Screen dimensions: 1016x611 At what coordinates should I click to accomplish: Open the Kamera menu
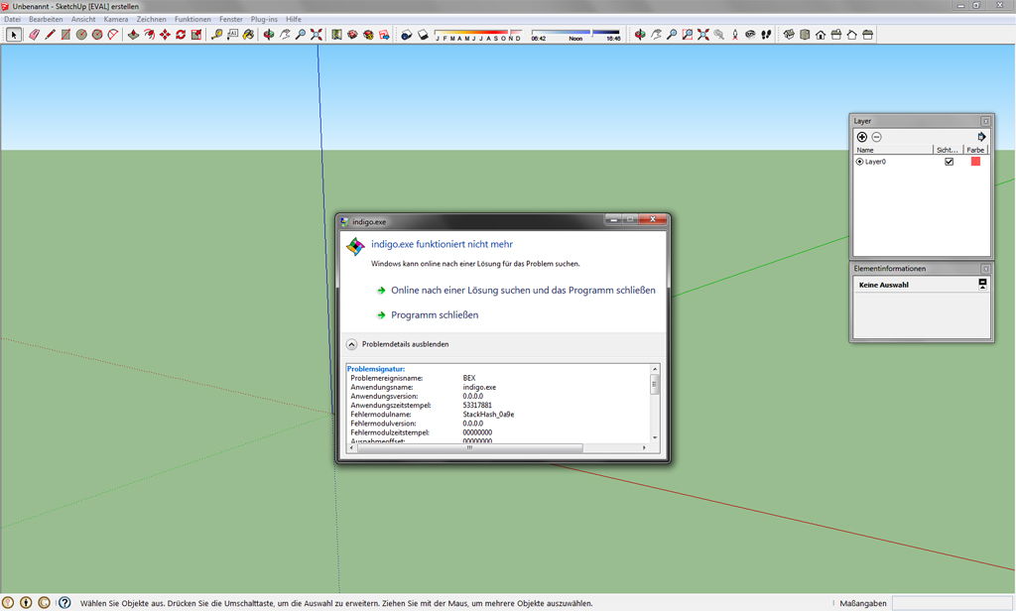(116, 19)
